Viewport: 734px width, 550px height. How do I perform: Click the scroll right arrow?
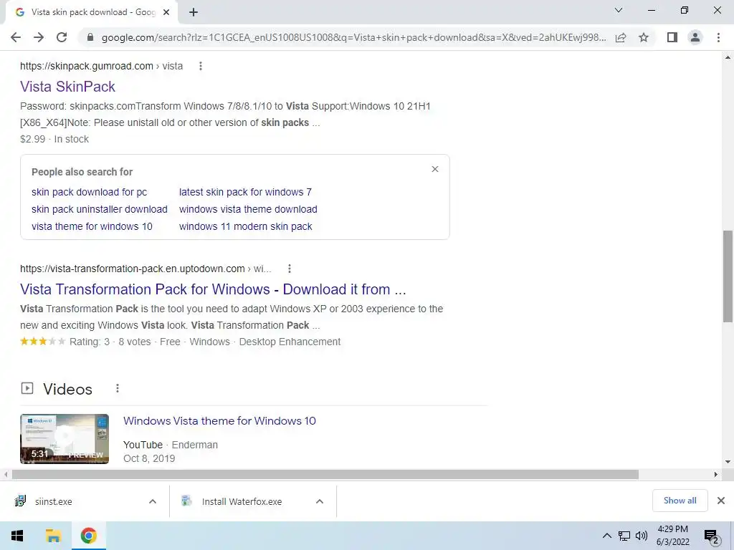(x=716, y=474)
